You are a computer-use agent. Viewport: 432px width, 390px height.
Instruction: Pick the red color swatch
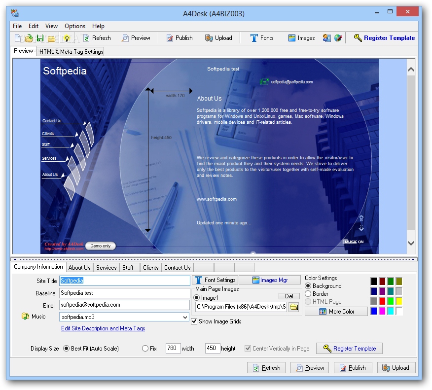point(382,301)
